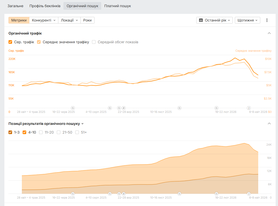The height and width of the screenshot is (206, 278).
Task: Toggle the 'Середнє значення трафіку' color checkbox
Action: [x=39, y=42]
